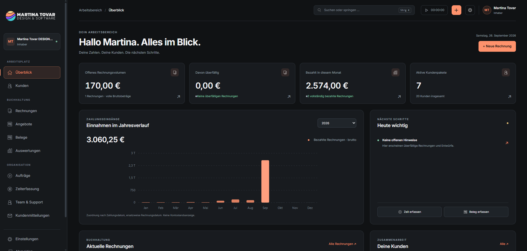527x251 pixels.
Task: Click the September bar in chart
Action: [265, 181]
